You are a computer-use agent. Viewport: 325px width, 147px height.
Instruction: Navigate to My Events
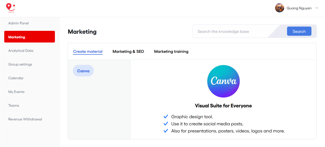point(16,92)
